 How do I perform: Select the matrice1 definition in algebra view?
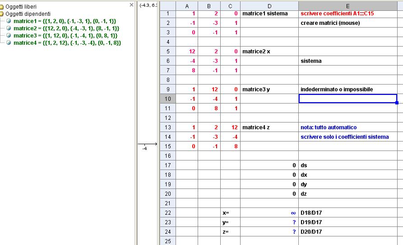(x=65, y=21)
